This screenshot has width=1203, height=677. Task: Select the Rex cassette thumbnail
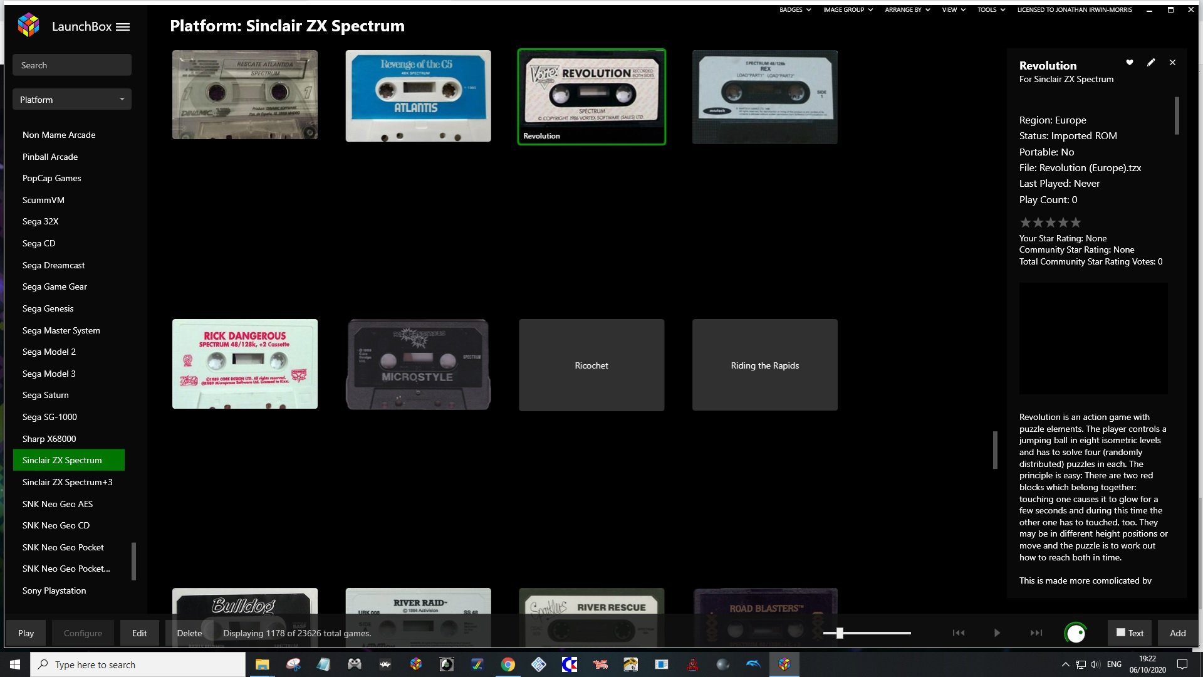(764, 97)
